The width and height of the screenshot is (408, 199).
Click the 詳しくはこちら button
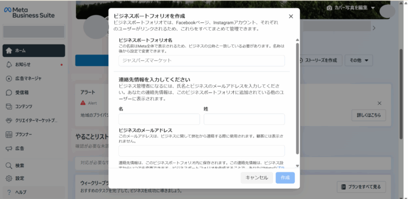click(369, 115)
